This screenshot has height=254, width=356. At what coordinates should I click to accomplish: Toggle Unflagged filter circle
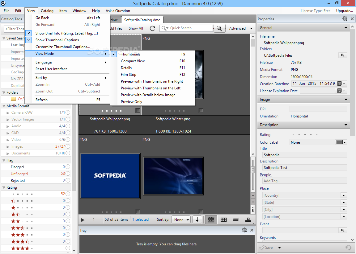pos(68,174)
